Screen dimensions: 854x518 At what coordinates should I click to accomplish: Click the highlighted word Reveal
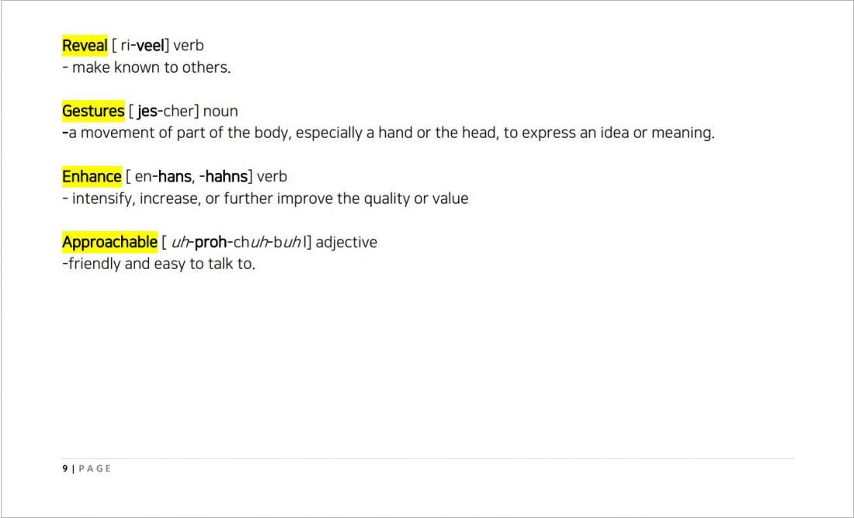pos(85,45)
